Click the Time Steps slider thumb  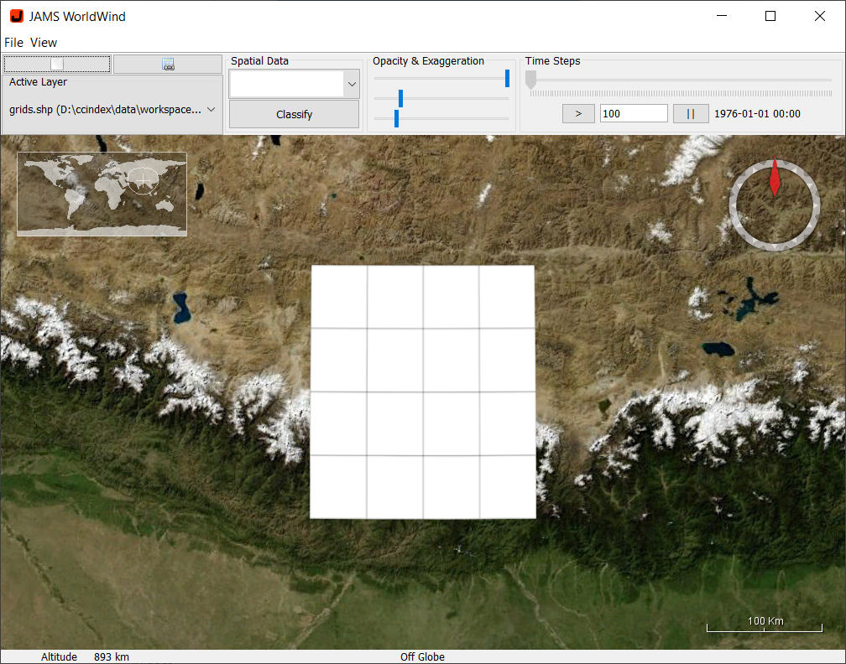coord(530,80)
